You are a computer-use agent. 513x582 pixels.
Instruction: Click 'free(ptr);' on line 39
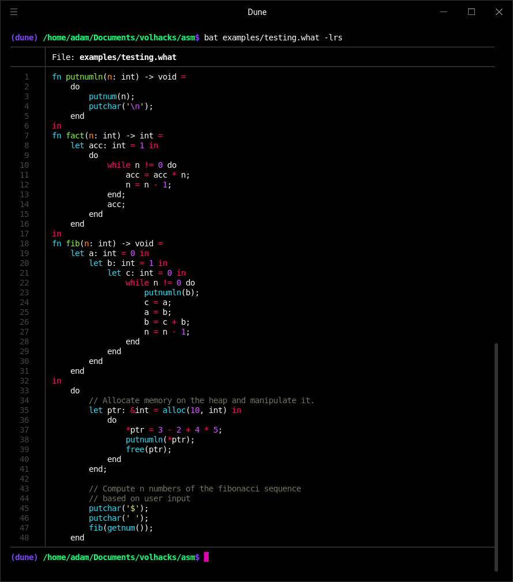click(149, 449)
